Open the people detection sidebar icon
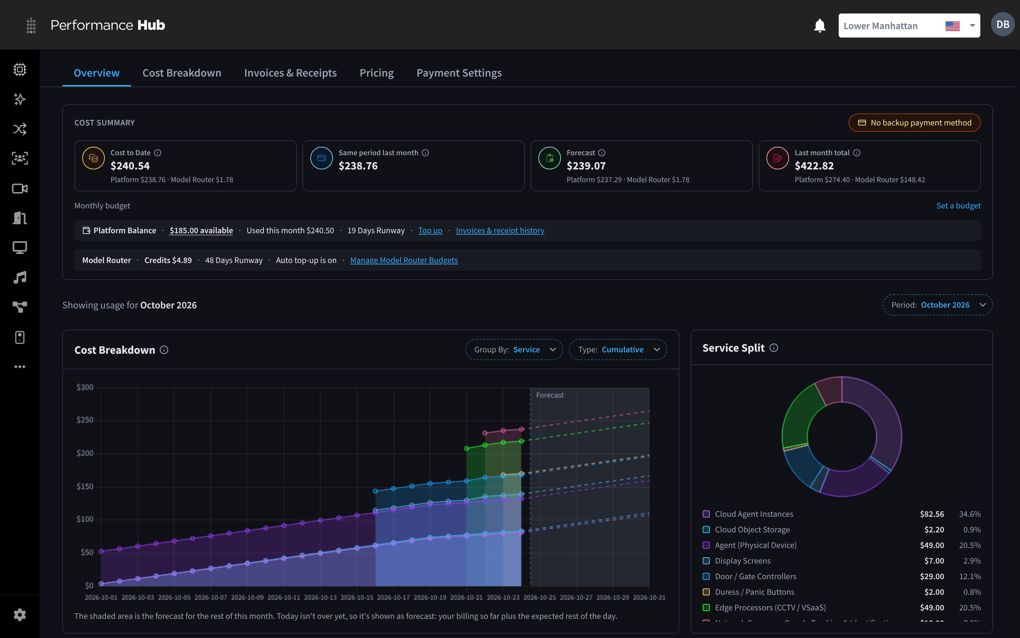The height and width of the screenshot is (638, 1020). pos(20,158)
